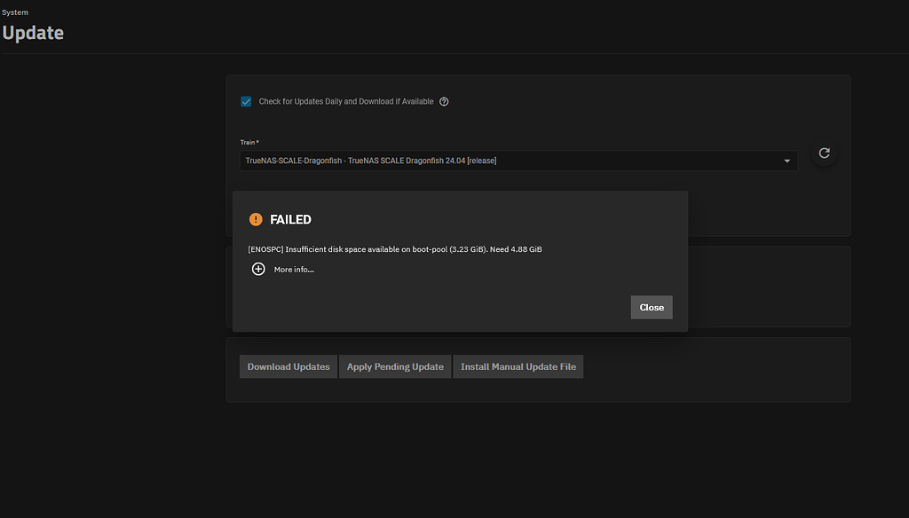Click the dropdown arrow on the Train field
The width and height of the screenshot is (909, 518).
coord(786,161)
